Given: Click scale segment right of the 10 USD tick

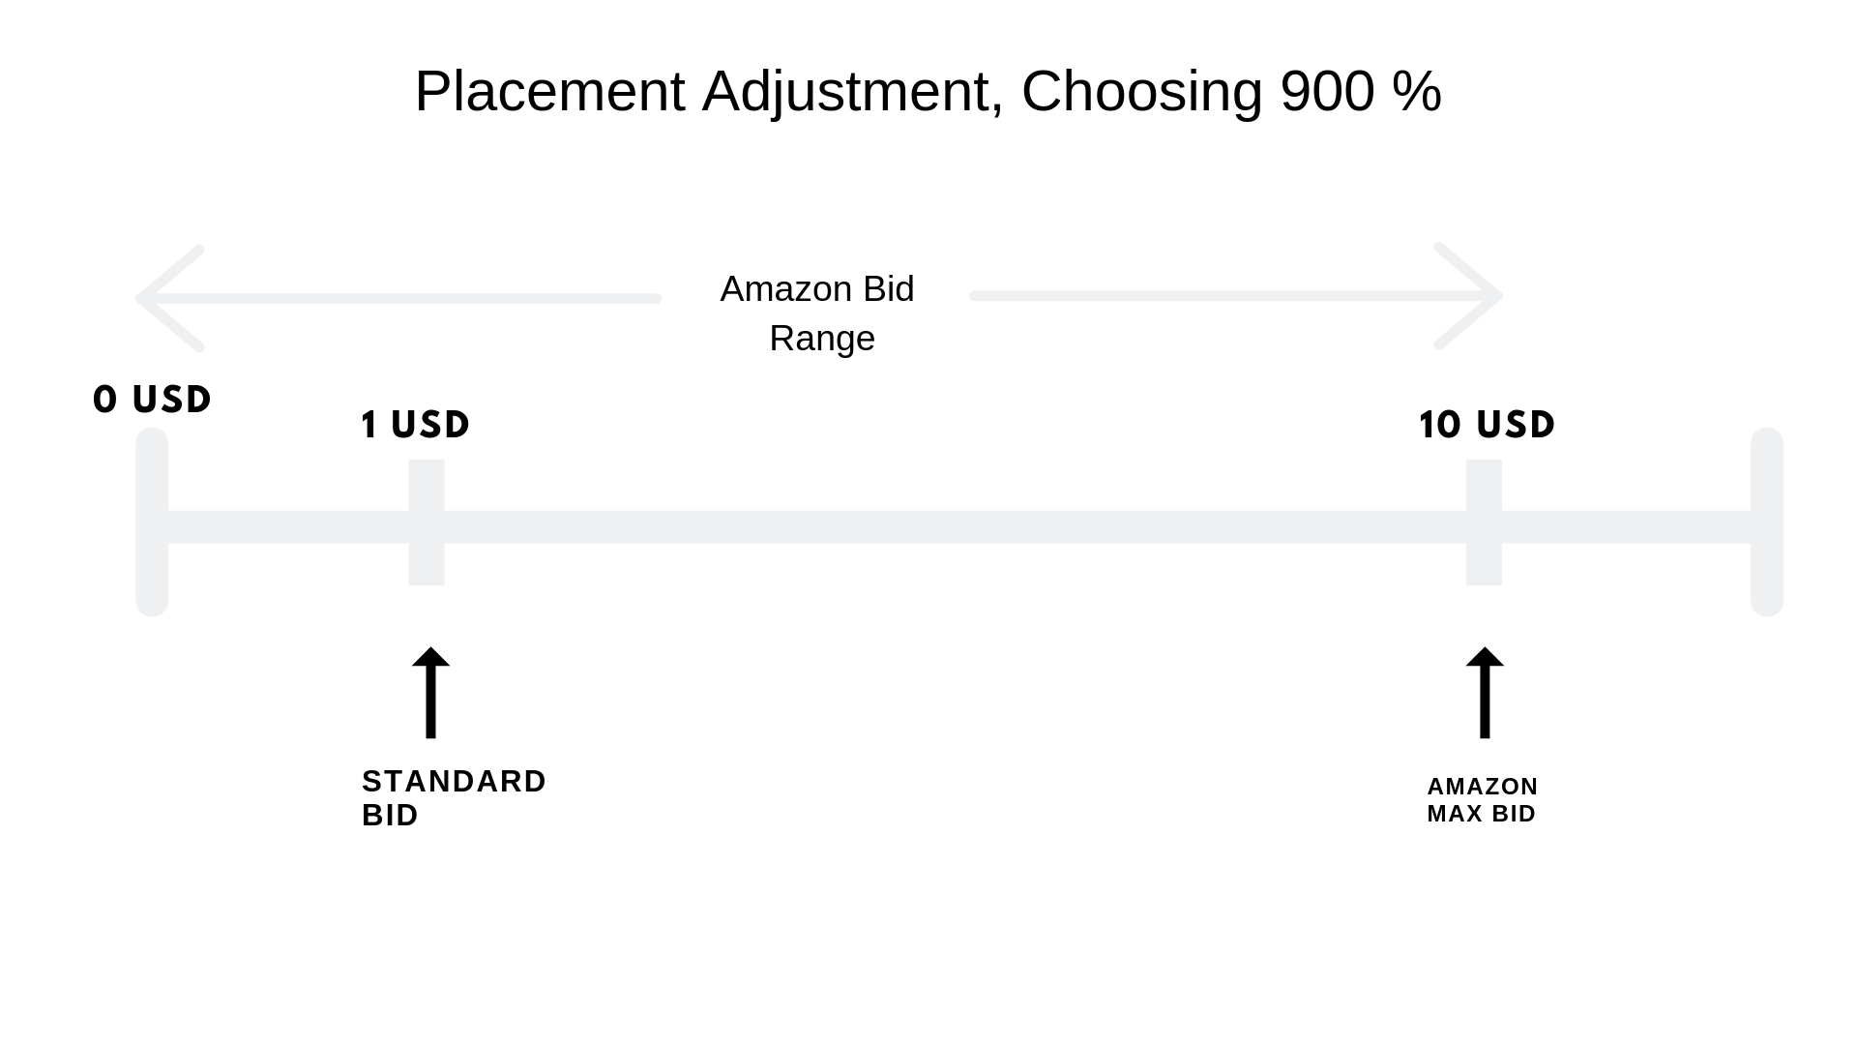Looking at the screenshot, I should [x=1625, y=527].
